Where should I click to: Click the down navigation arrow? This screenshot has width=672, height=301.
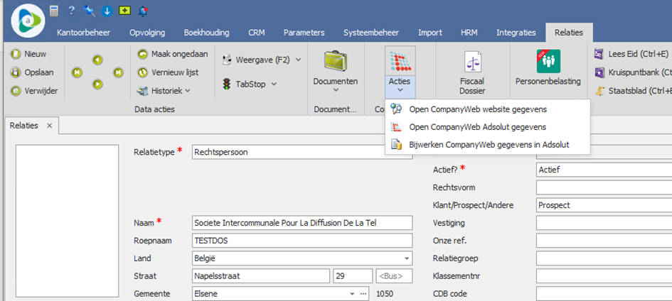97,84
